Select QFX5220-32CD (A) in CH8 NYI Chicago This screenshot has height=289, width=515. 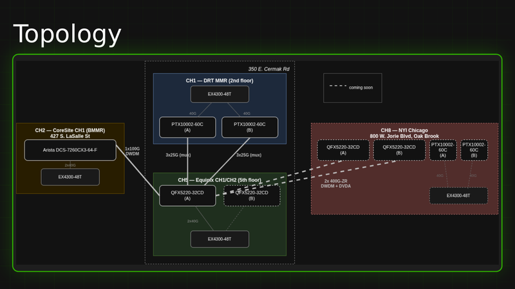point(343,150)
